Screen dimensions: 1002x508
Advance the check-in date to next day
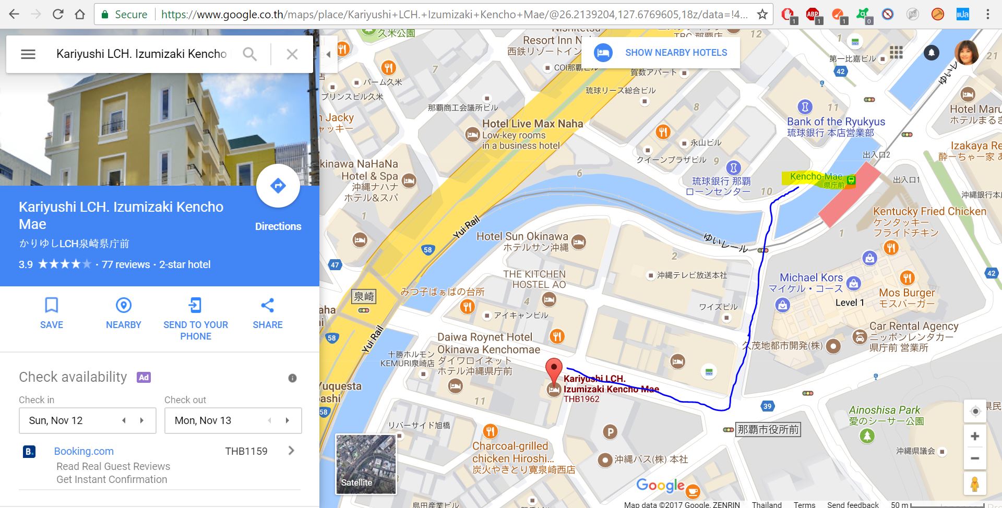pyautogui.click(x=141, y=420)
